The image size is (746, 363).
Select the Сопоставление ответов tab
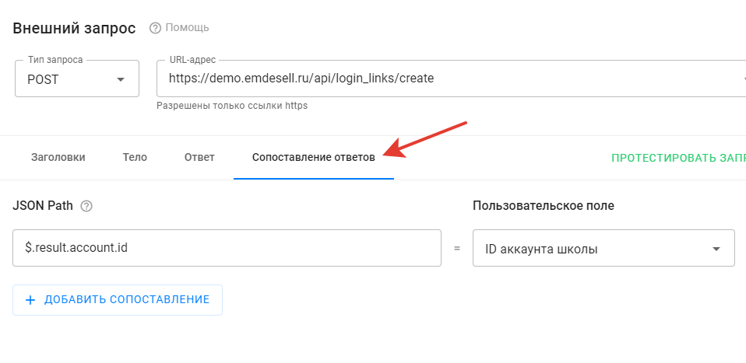click(x=313, y=157)
